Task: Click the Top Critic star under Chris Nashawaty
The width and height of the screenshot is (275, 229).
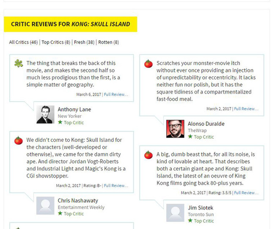Action: pos(60,214)
